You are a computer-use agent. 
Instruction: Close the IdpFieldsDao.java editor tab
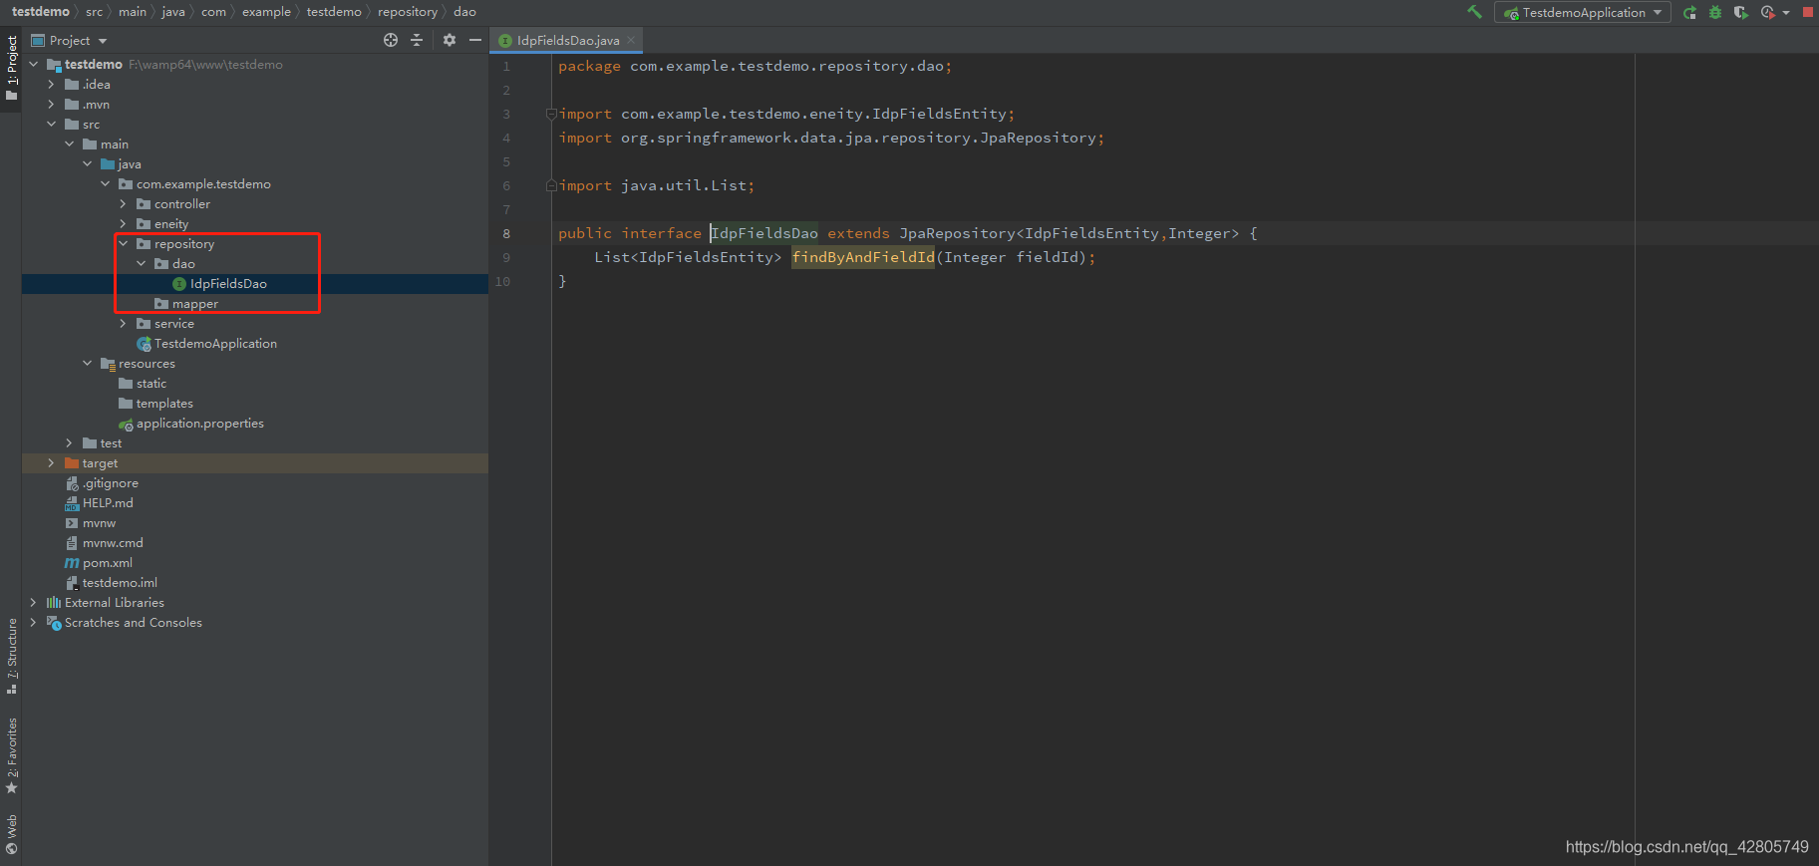(631, 40)
